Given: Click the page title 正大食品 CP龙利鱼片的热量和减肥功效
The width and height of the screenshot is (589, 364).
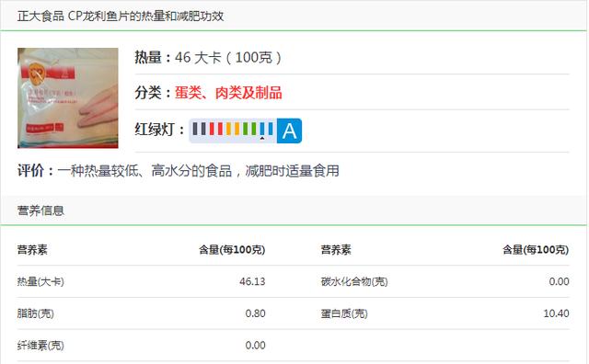Looking at the screenshot, I should [x=121, y=16].
